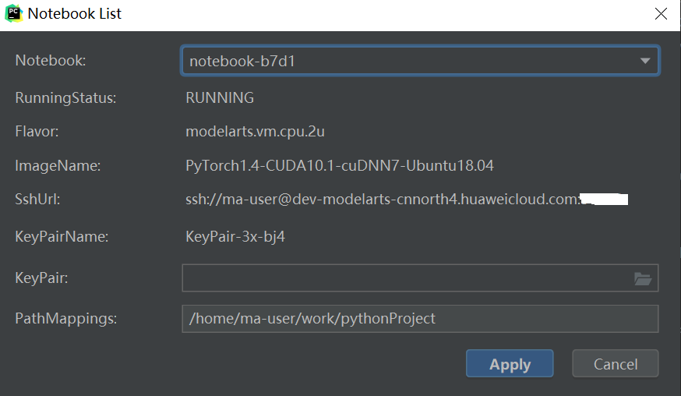Screen dimensions: 681x396
Task: Click the "ImageName:" label
Action: tap(58, 166)
